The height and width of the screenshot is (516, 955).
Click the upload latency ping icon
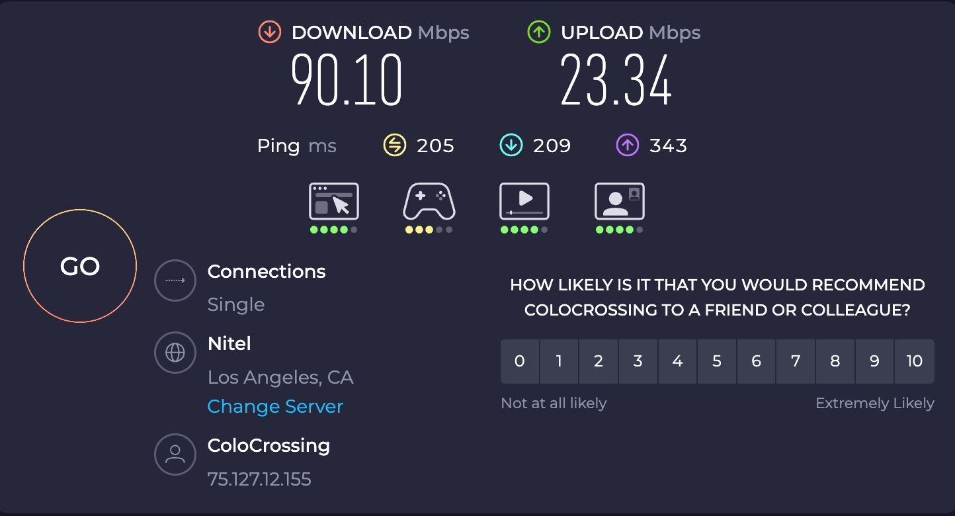click(x=628, y=145)
